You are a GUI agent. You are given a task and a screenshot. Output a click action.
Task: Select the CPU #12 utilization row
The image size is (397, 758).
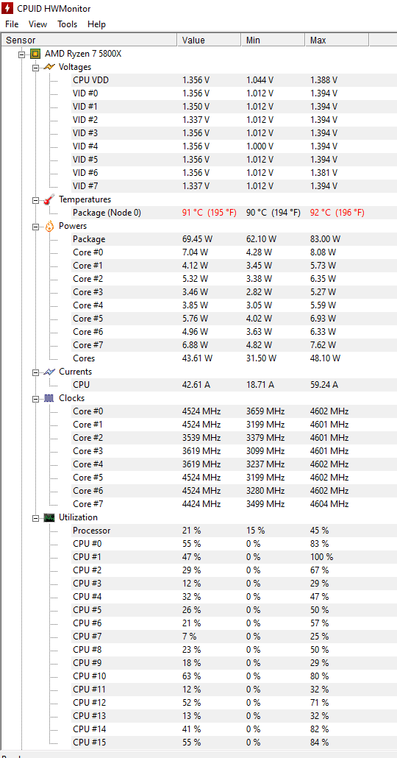(x=234, y=702)
